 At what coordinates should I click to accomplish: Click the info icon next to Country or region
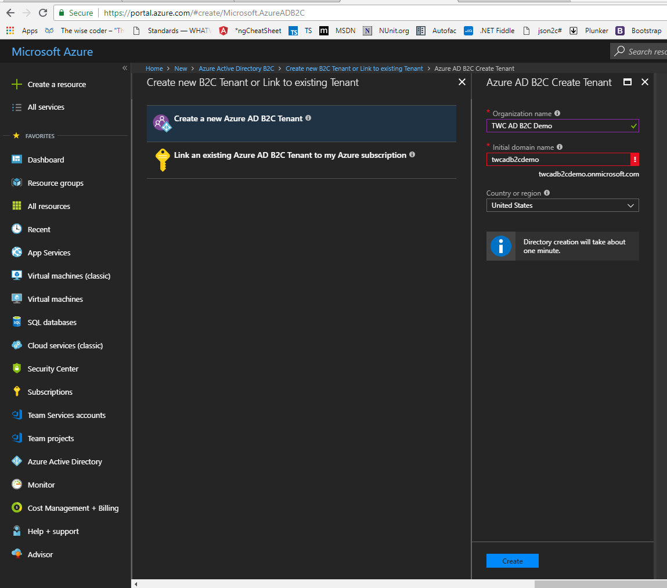(x=547, y=193)
